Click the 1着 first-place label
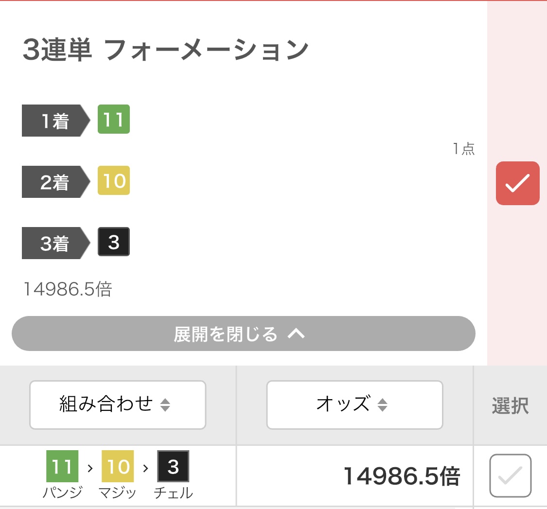This screenshot has height=509, width=547. click(54, 121)
